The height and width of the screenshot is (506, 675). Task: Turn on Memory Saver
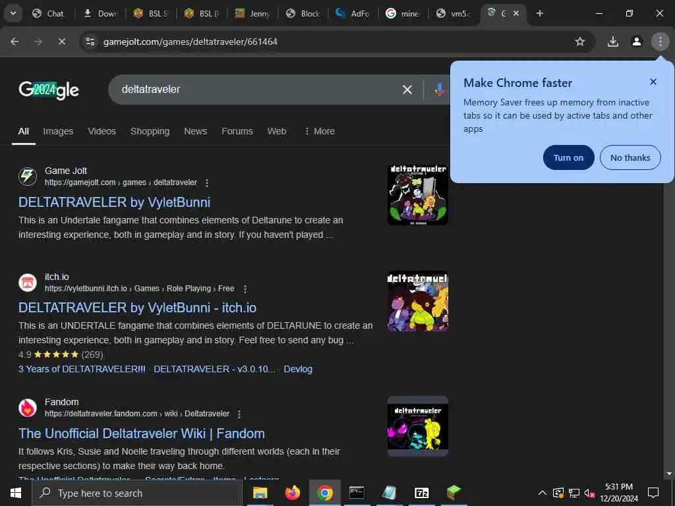(x=568, y=157)
